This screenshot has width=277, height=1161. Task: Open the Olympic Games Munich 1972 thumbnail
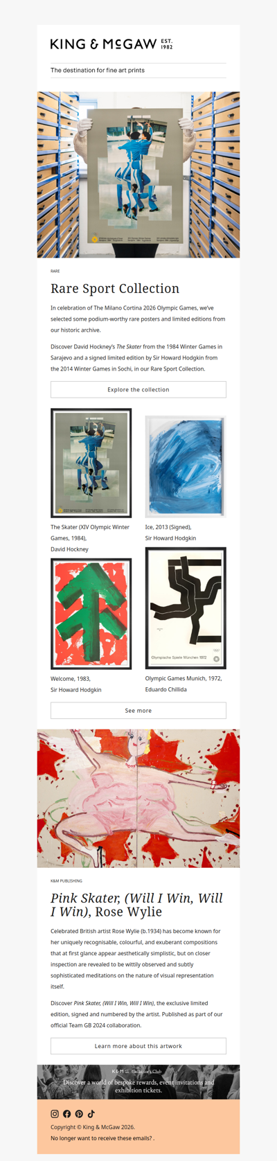(186, 608)
